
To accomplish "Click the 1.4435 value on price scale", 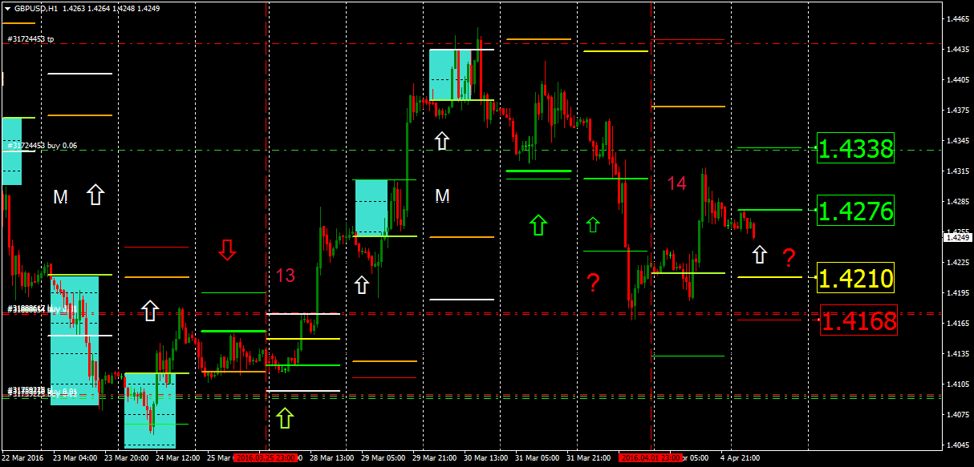I will (x=957, y=50).
